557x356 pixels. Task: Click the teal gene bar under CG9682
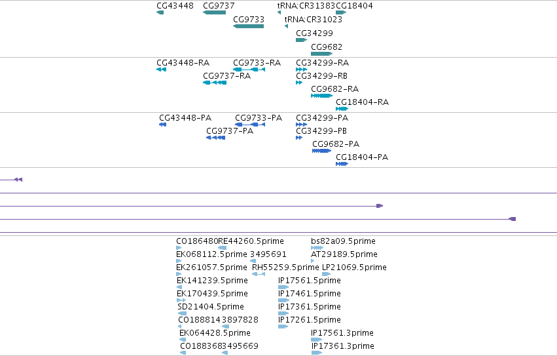(x=321, y=54)
